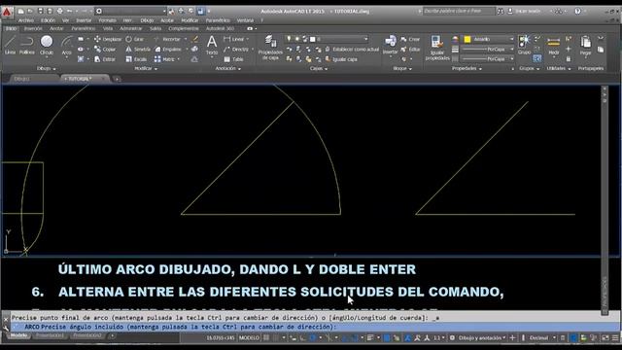Switch to the Insertar ribbon tab

pos(33,28)
